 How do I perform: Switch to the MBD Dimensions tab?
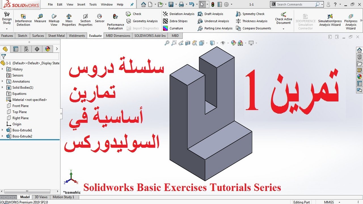pyautogui.click(x=118, y=36)
